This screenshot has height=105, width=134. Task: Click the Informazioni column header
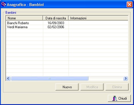(x=98, y=18)
